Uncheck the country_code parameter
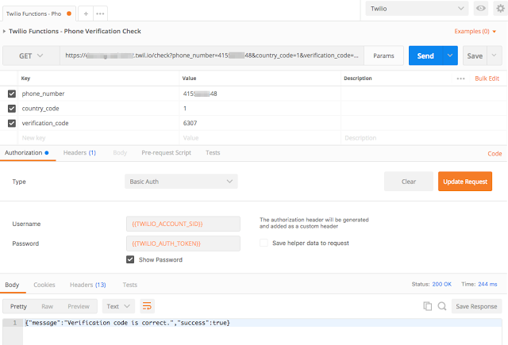Viewport: 508px width, 345px height. 12,109
